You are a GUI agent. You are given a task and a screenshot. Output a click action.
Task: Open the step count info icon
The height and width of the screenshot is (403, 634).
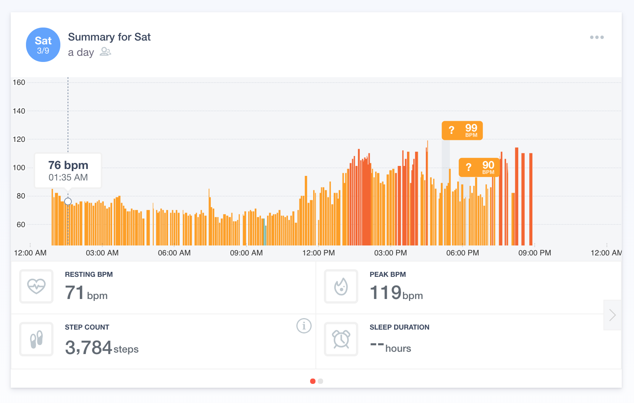coord(304,326)
